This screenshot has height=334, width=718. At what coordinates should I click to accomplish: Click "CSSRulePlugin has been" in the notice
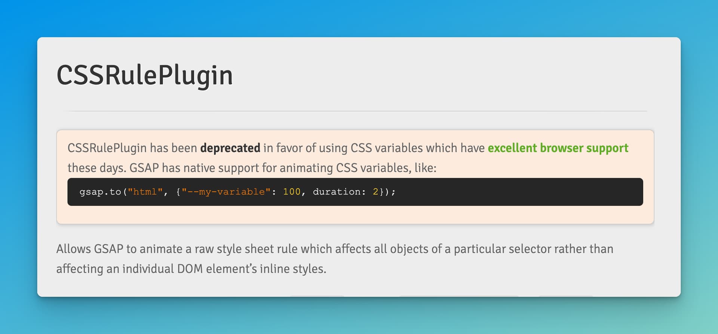[132, 148]
